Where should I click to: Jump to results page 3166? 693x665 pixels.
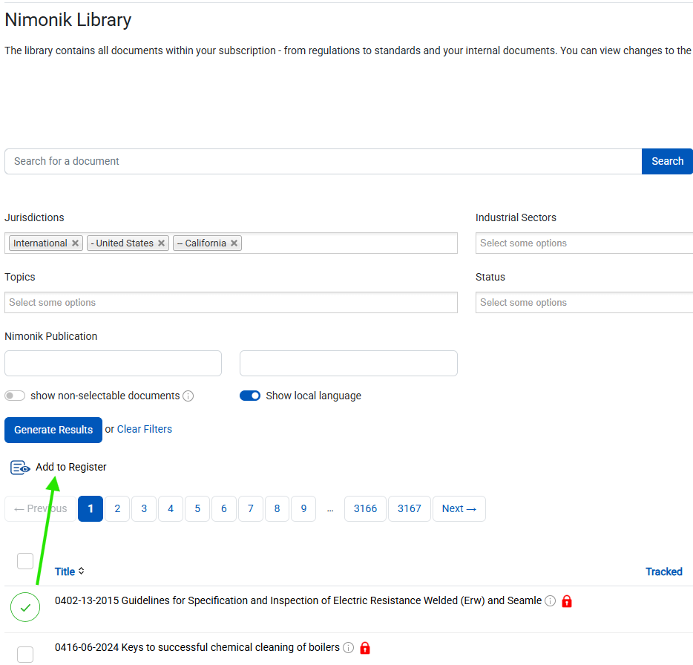[x=366, y=509]
